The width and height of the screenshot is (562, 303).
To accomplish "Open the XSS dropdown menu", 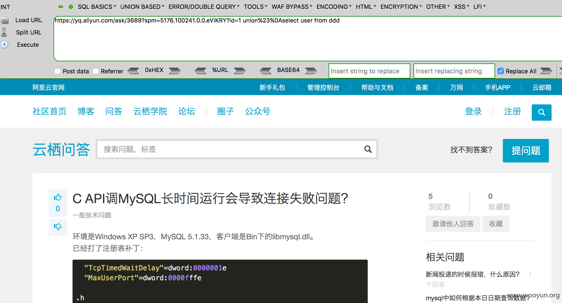I will (461, 7).
